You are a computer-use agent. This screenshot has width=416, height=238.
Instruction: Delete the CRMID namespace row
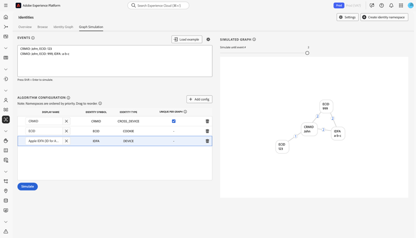207,121
